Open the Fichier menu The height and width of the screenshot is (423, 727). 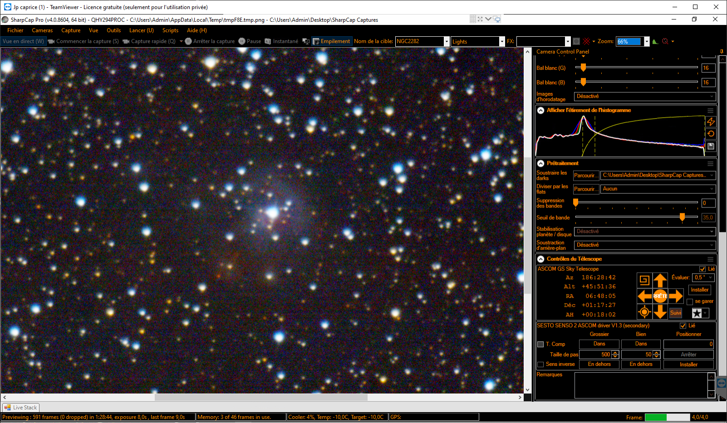coord(15,30)
